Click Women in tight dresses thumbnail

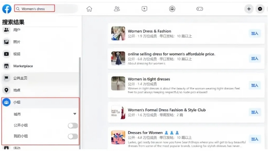coord(118,83)
